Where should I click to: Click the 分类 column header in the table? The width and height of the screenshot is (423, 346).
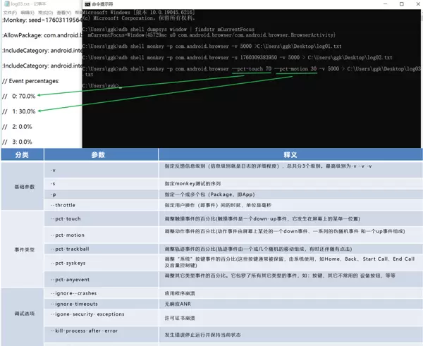pos(22,154)
